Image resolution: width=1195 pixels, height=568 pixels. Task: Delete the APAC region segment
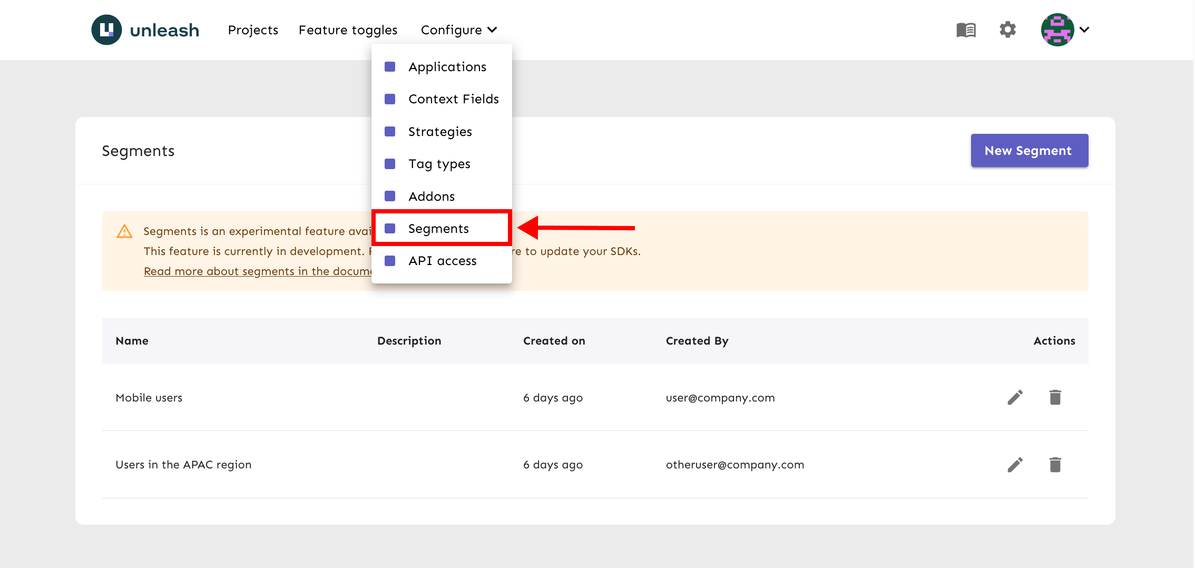1055,465
